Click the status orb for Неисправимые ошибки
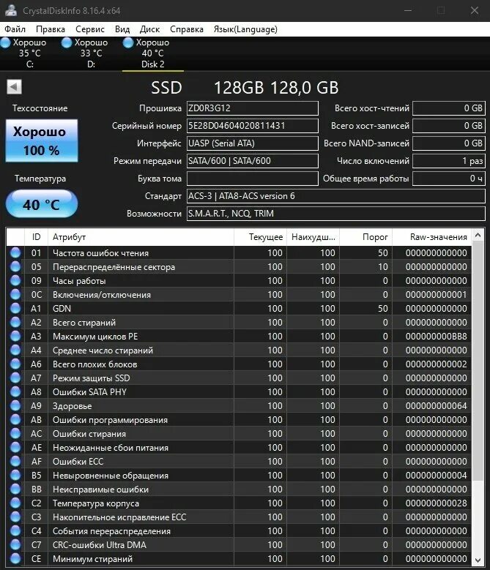 (x=15, y=489)
